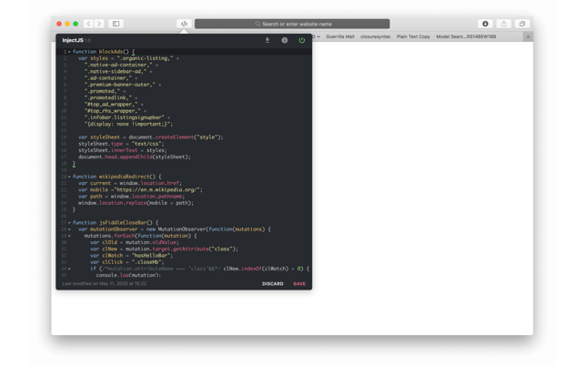Click the console.log(mutation) line
Image resolution: width=585 pixels, height=366 pixels.
(x=128, y=275)
